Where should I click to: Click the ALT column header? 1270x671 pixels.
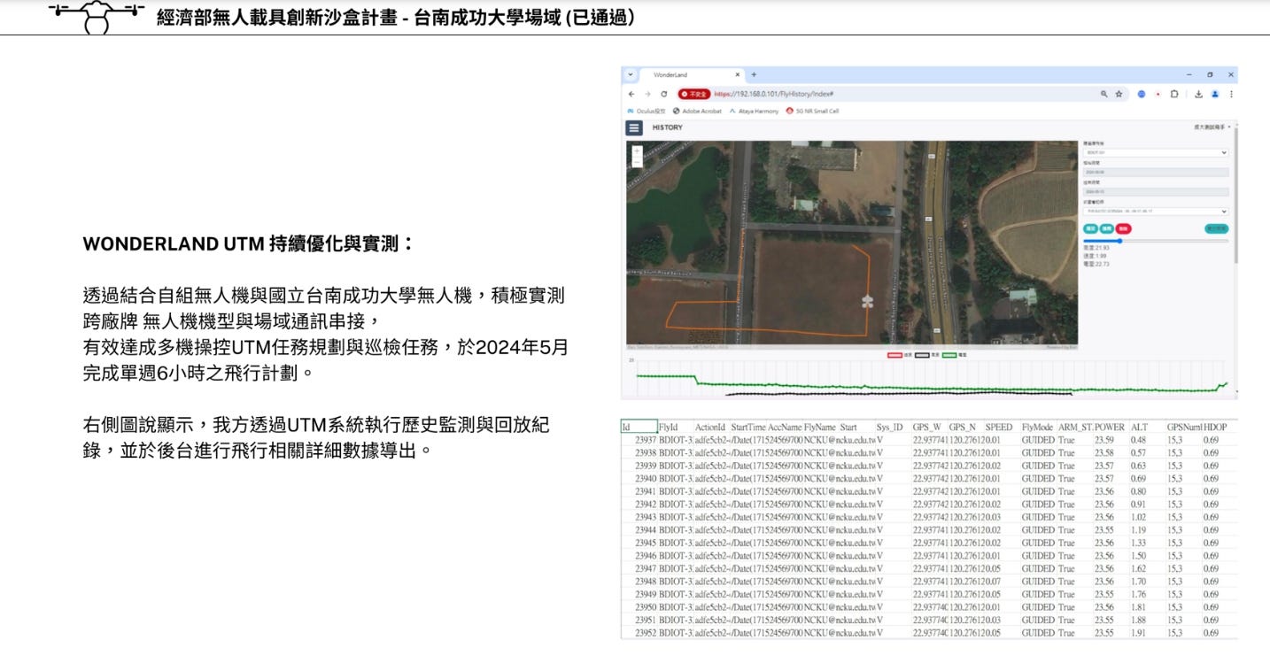pos(1139,427)
